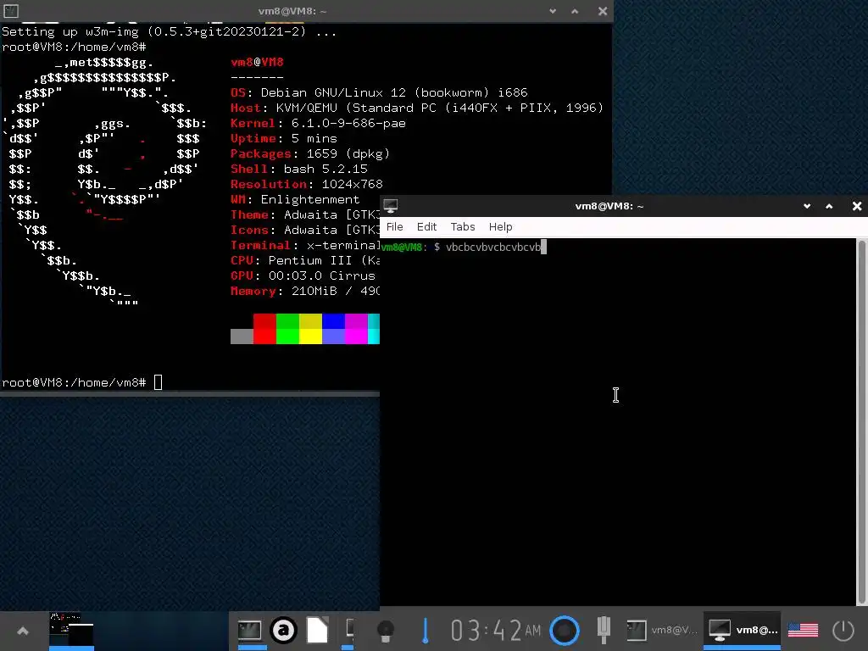The image size is (868, 651).
Task: Click the green vm8@VM8 prompt in front terminal
Action: pyautogui.click(x=402, y=247)
